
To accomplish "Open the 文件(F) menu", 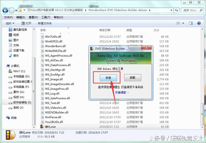I will [8, 17].
